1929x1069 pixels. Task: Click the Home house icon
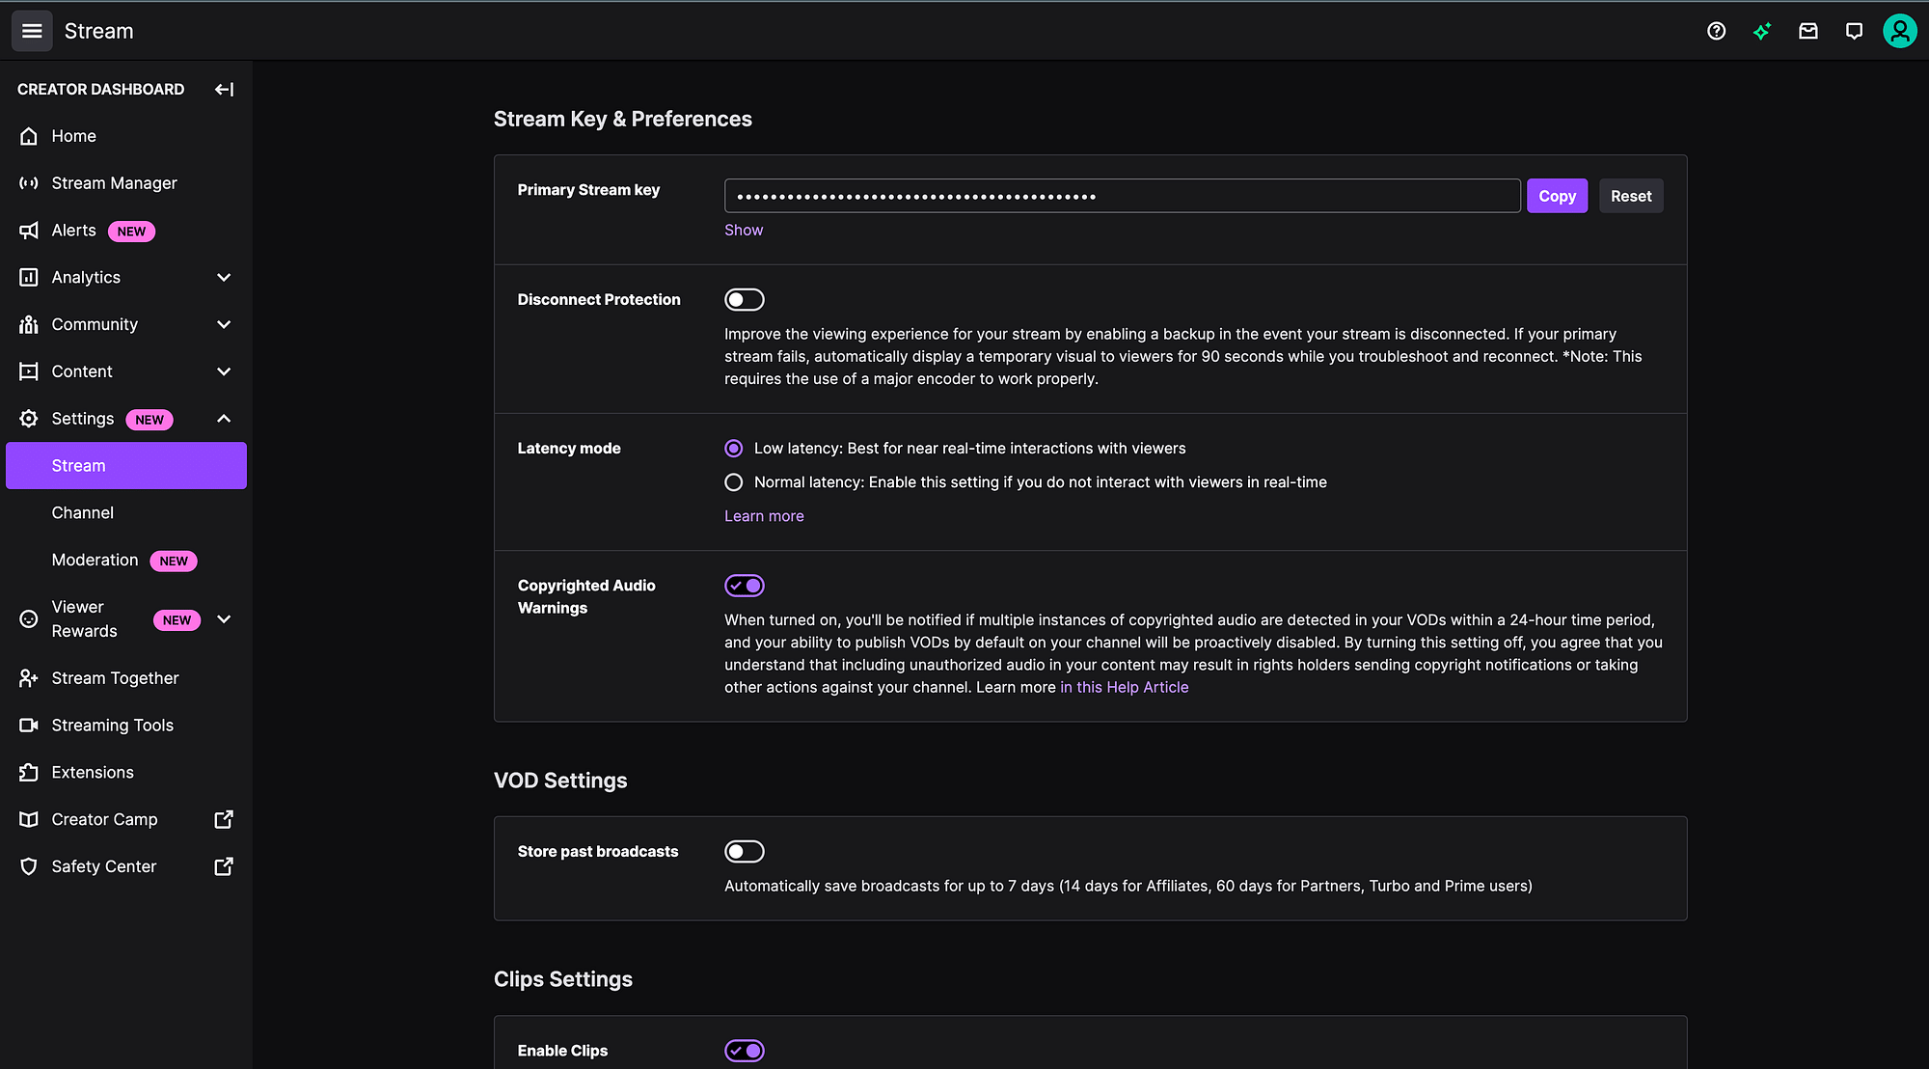click(29, 136)
